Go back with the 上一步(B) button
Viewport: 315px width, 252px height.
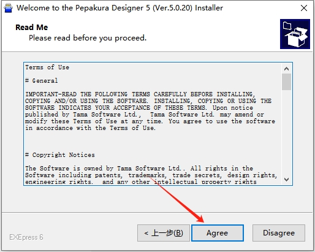click(x=164, y=233)
